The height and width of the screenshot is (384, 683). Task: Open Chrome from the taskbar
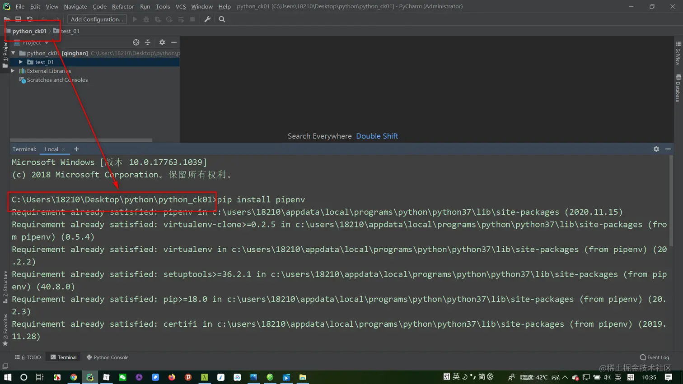pyautogui.click(x=74, y=377)
